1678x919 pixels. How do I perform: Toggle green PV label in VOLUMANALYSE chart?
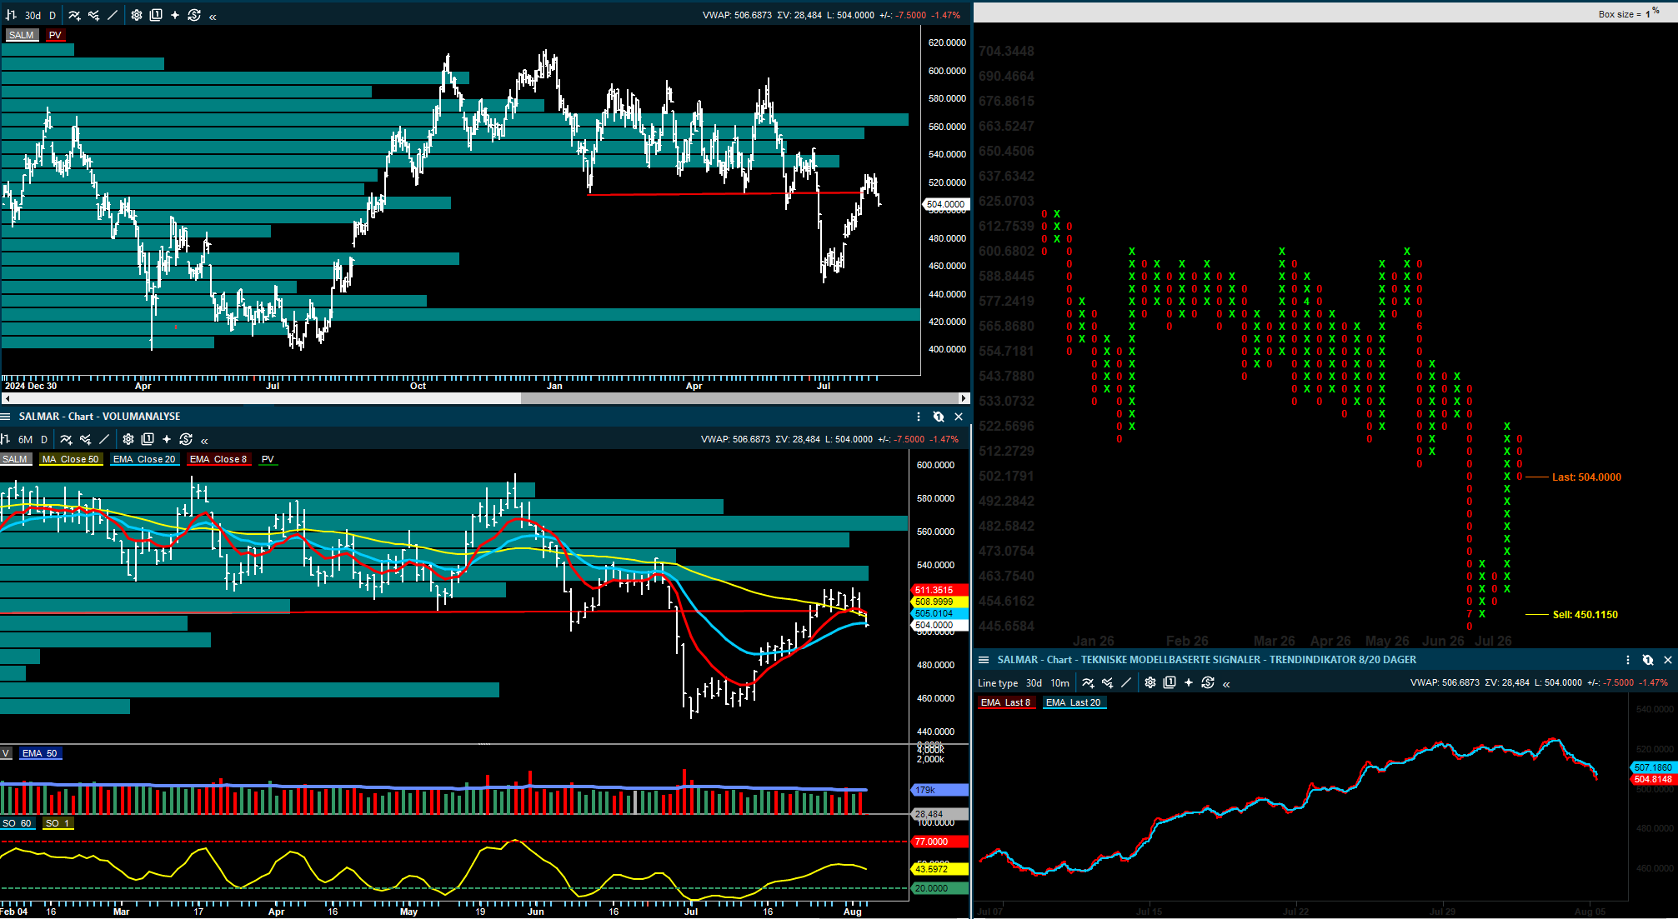pos(268,459)
